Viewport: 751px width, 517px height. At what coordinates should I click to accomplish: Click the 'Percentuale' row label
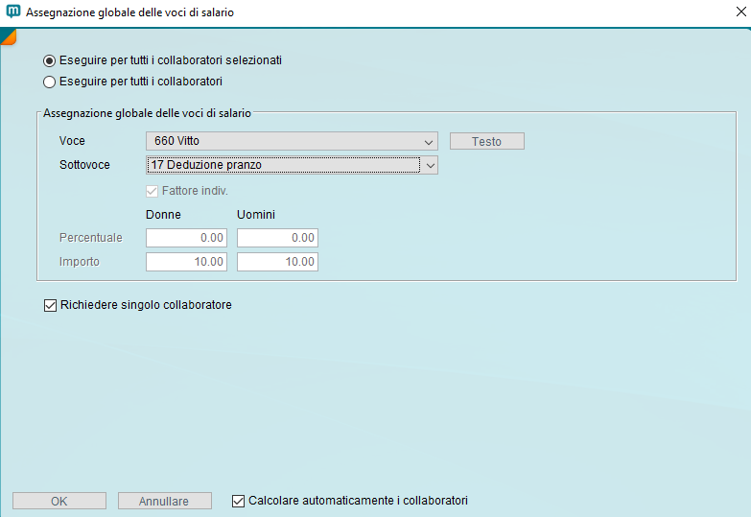(91, 238)
